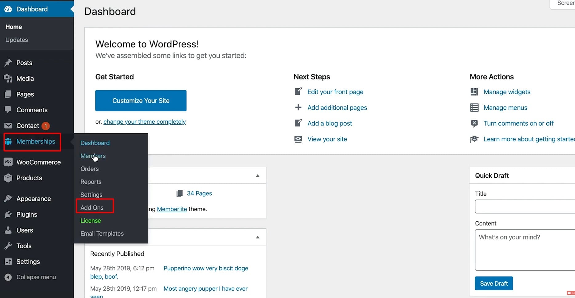Viewport: 575px width, 298px height.
Task: Follow the change your theme completely link
Action: (x=145, y=122)
